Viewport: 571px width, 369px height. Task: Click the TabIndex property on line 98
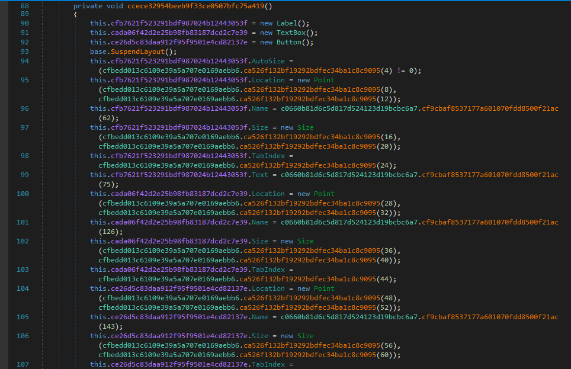pyautogui.click(x=268, y=156)
